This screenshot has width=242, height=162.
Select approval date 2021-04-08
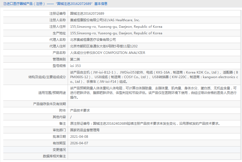pyautogui.click(x=79, y=137)
